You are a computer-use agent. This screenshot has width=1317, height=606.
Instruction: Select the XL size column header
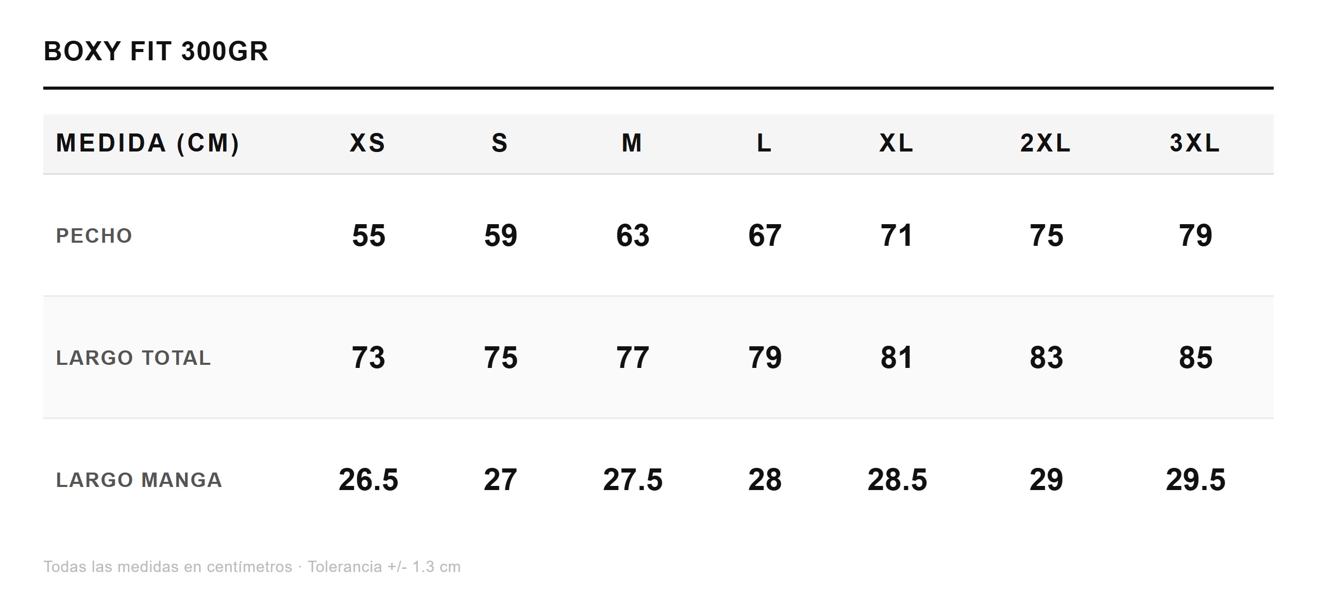pos(897,143)
